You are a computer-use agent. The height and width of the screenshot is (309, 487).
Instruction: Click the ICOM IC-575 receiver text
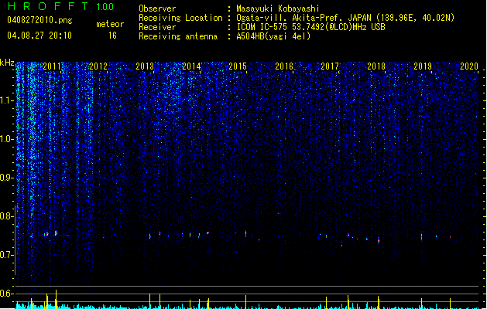click(310, 27)
